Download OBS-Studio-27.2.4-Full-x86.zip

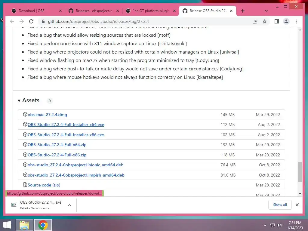click(x=57, y=155)
